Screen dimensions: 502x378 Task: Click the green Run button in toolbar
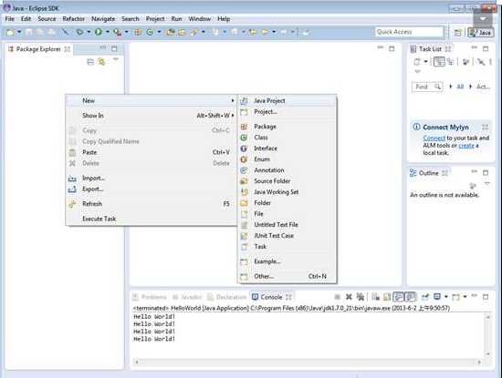click(x=99, y=32)
